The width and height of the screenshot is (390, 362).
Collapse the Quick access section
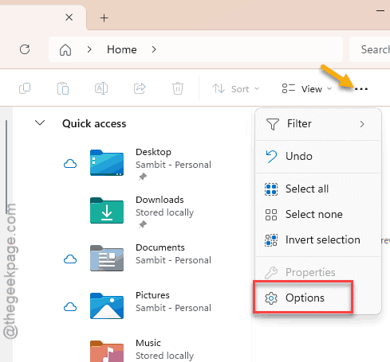[40, 123]
